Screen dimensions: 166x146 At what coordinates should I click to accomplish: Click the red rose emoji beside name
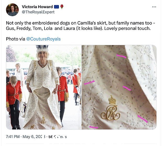(x=62, y=7)
